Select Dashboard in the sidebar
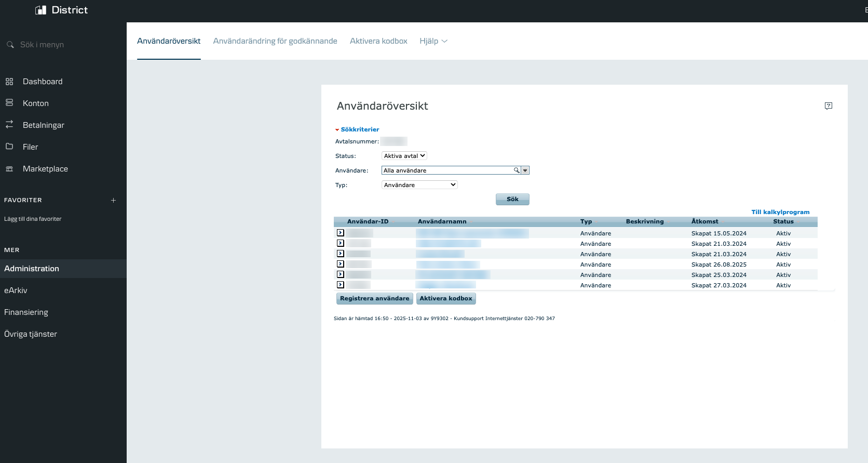 43,82
